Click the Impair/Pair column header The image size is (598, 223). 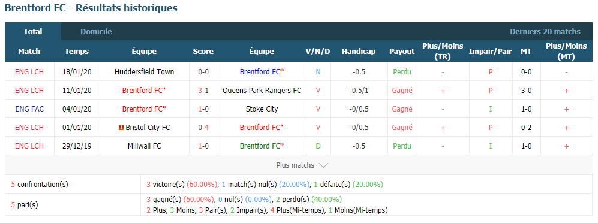(x=490, y=52)
